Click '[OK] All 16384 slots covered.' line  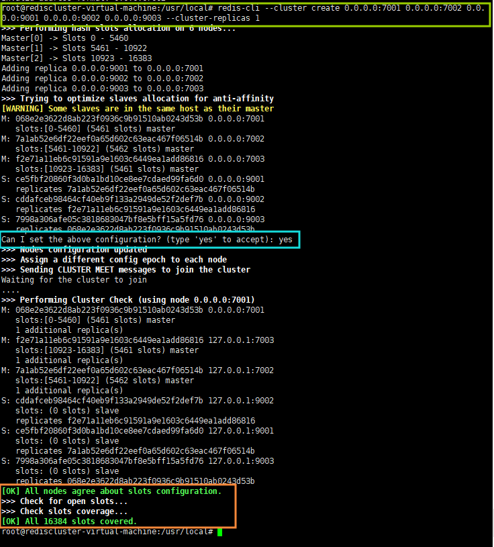coord(69,521)
